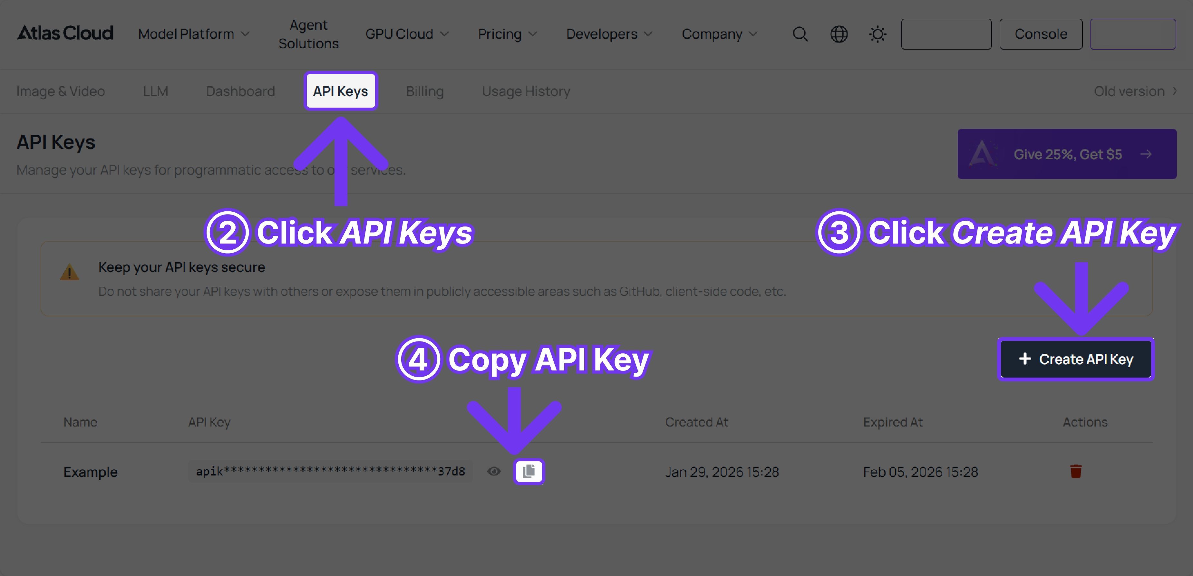Switch theme using the sun icon
Image resolution: width=1193 pixels, height=576 pixels.
coord(878,34)
